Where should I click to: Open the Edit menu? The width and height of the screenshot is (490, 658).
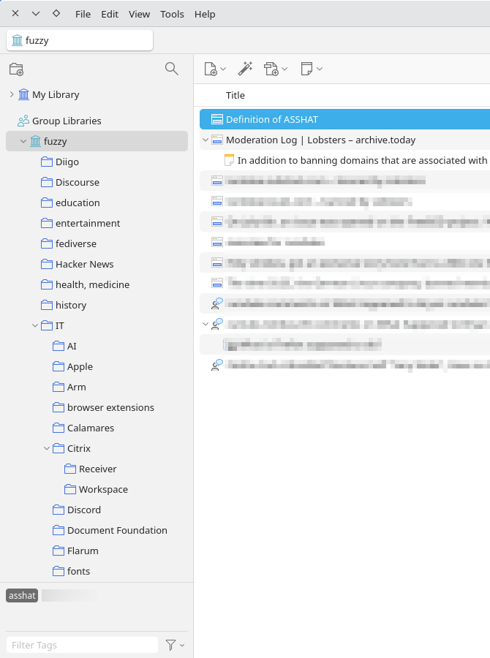click(x=110, y=14)
